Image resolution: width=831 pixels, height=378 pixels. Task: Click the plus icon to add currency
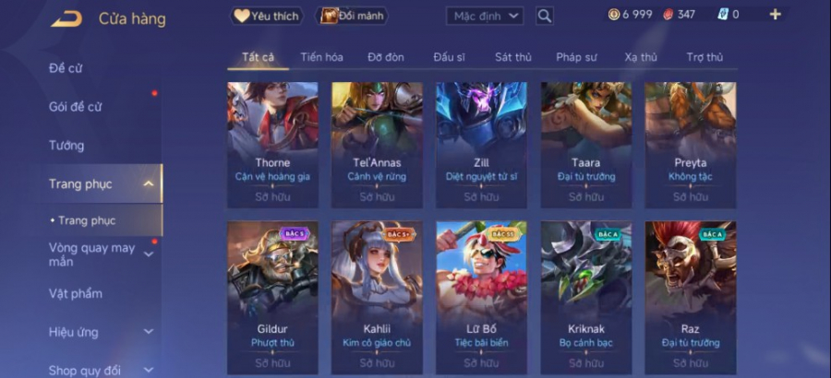pos(775,15)
